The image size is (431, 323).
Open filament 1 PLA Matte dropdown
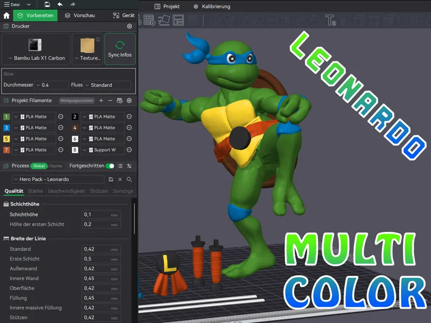click(34, 117)
